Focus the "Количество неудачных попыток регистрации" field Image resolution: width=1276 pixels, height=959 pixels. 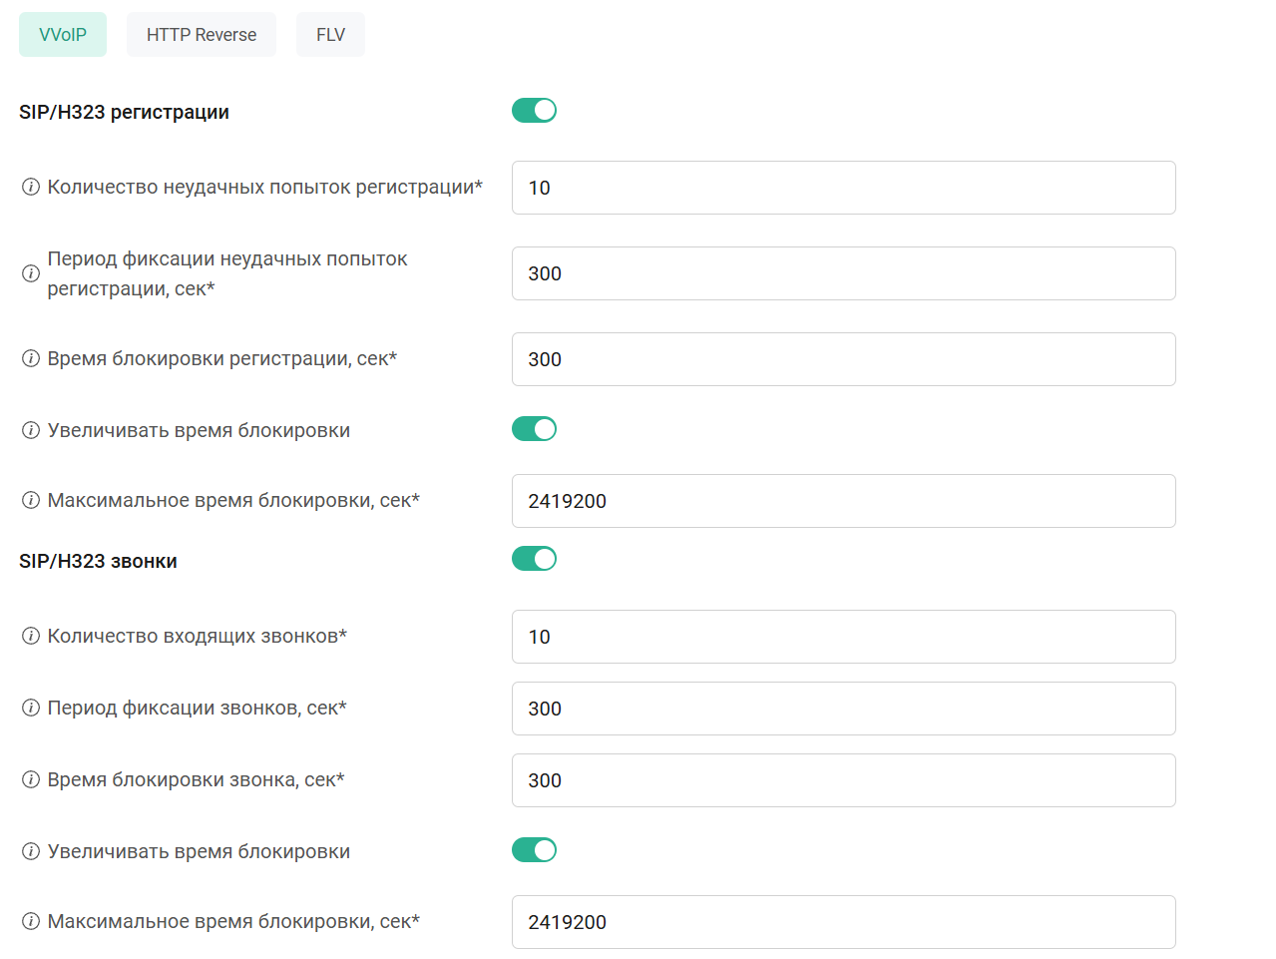pyautogui.click(x=843, y=188)
